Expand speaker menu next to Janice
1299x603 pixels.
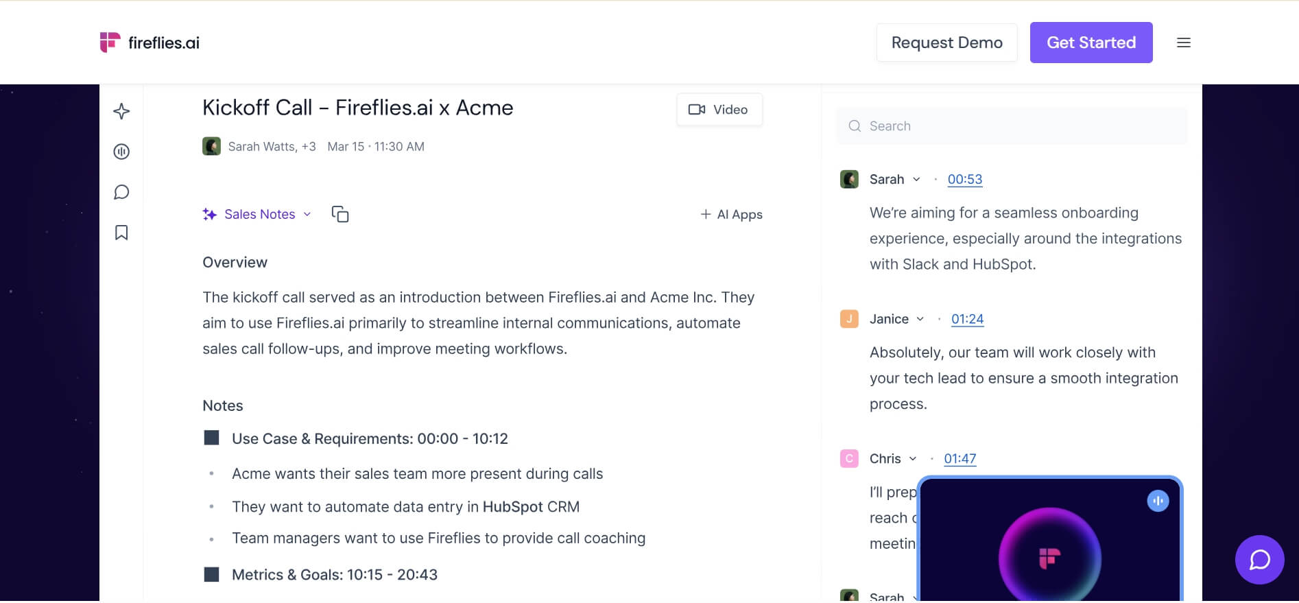920,319
